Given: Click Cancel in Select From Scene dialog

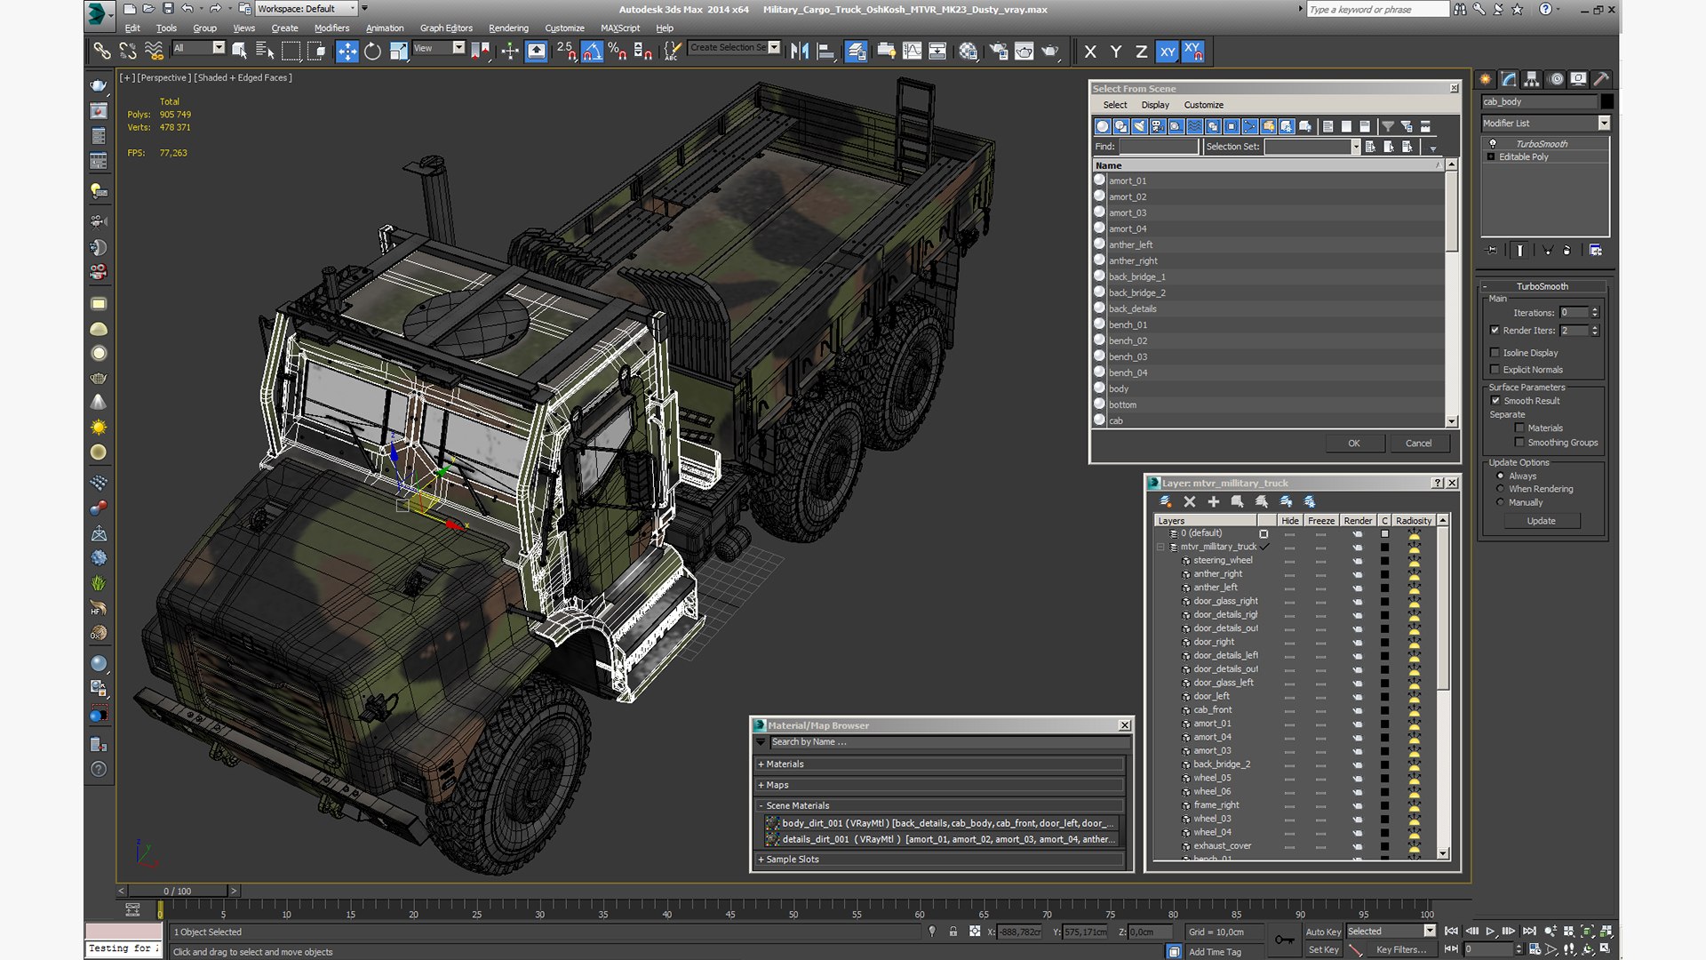Looking at the screenshot, I should point(1419,444).
